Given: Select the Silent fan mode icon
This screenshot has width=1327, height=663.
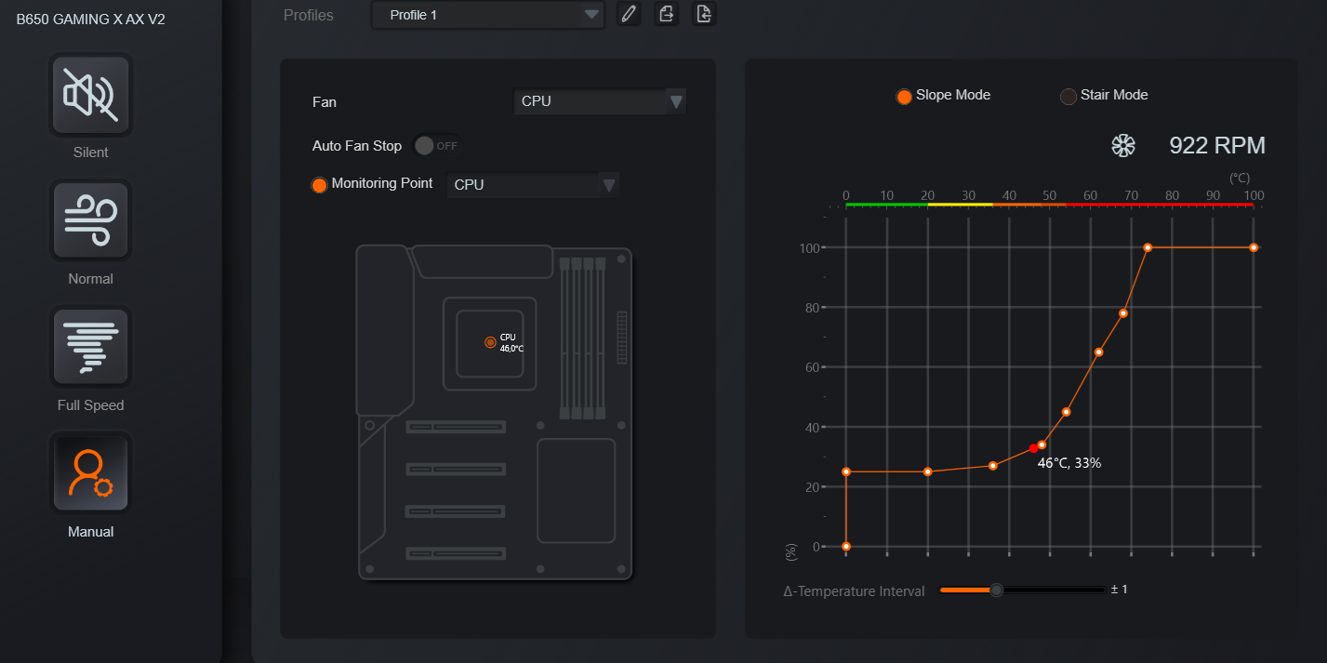Looking at the screenshot, I should (x=90, y=94).
